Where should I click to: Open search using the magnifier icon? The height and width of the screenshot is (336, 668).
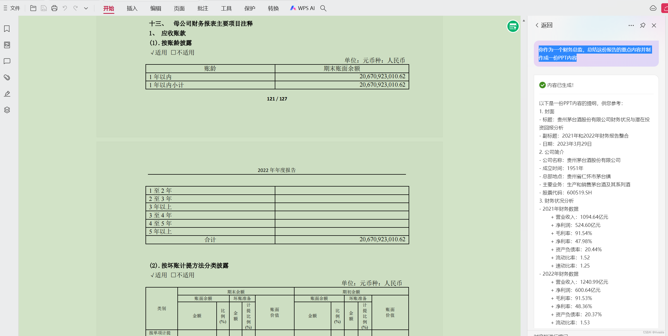323,8
